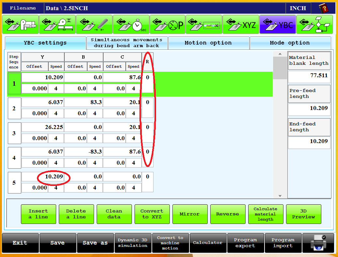The height and width of the screenshot is (257, 338).
Task: Open the tooling dimensions toolbar icon
Action: [57, 25]
